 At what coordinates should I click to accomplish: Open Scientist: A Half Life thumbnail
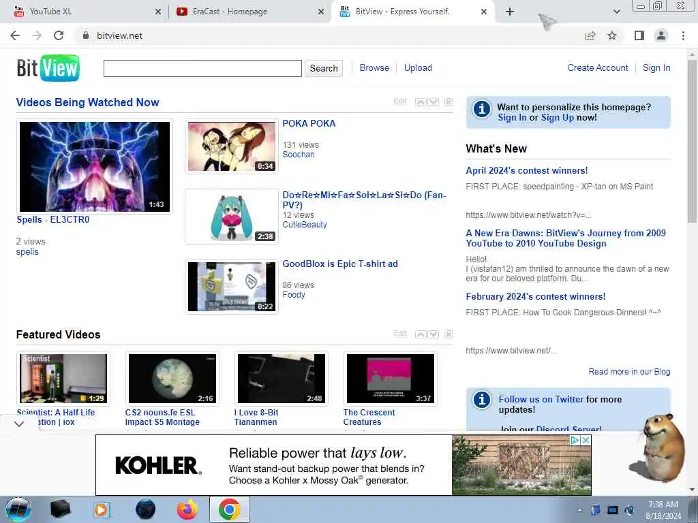coord(63,379)
